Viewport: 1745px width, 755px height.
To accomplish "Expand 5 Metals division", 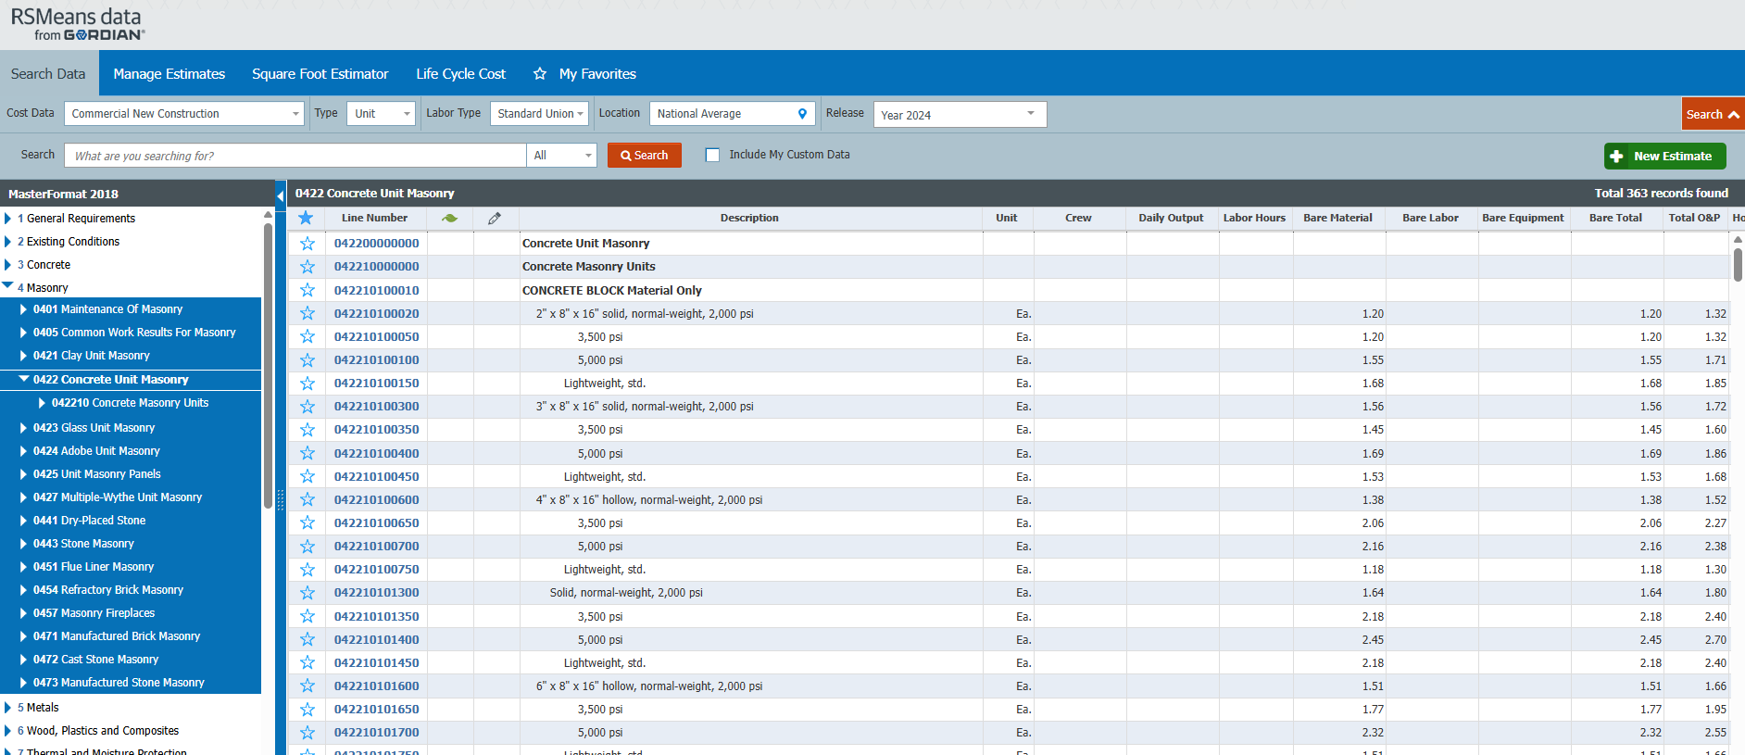I will (x=8, y=708).
